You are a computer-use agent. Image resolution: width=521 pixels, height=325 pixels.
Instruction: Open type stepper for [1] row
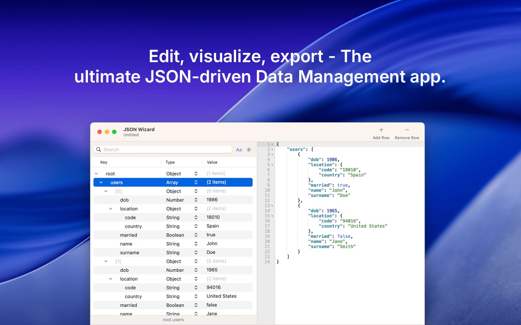click(196, 262)
